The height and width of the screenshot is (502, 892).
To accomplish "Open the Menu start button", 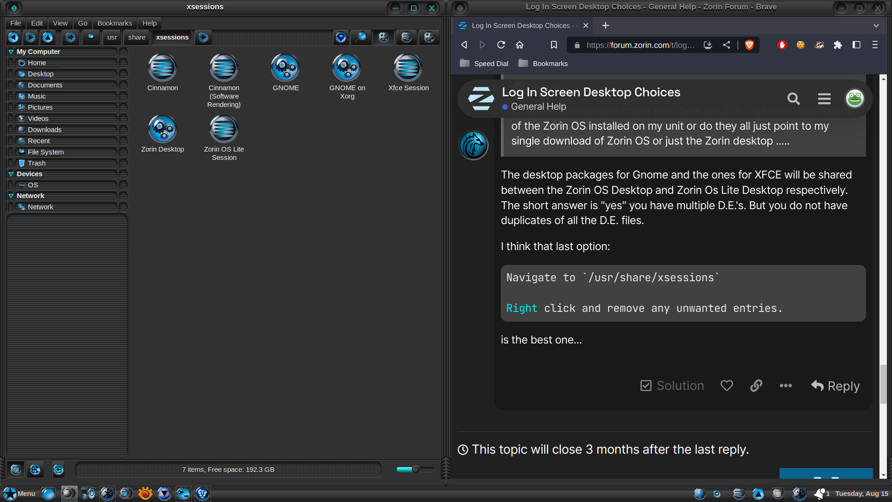I will (x=20, y=494).
